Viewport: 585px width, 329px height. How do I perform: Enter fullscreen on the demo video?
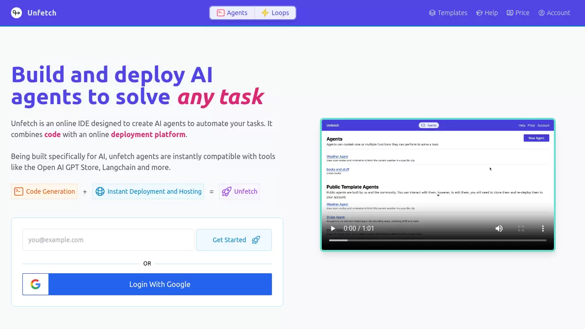(521, 228)
